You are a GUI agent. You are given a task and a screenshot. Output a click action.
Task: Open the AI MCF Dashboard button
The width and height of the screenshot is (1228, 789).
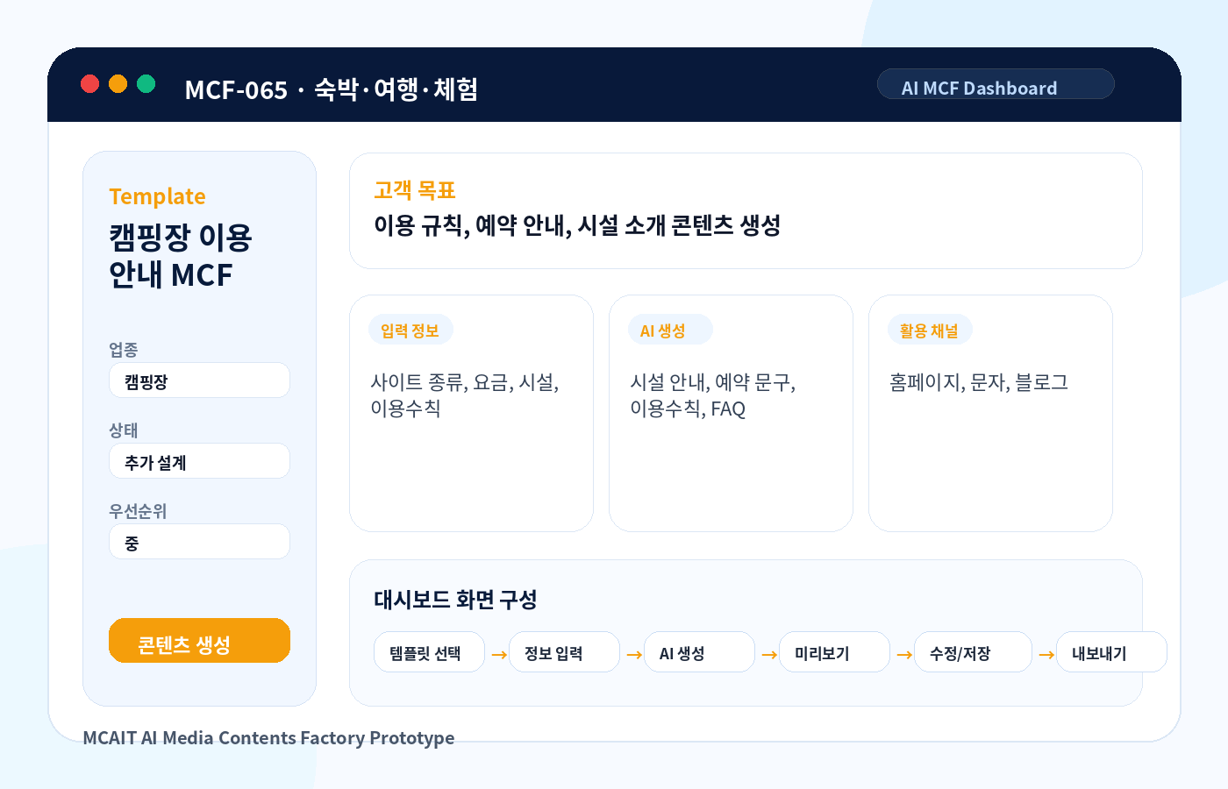tap(996, 84)
